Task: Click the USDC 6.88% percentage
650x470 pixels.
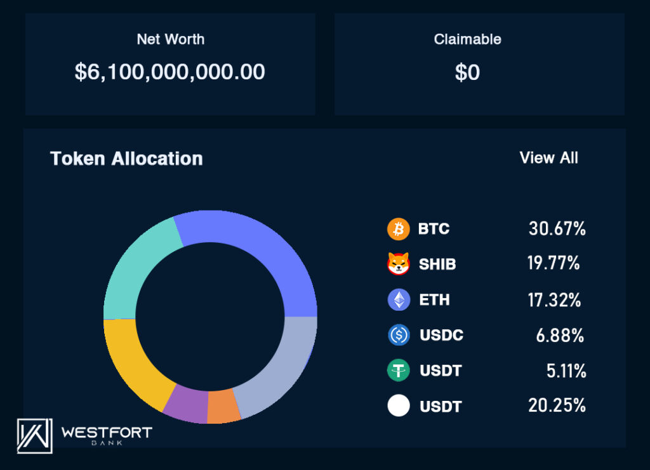Action: click(x=560, y=336)
